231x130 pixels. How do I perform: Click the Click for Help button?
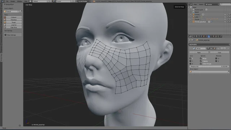(179, 7)
